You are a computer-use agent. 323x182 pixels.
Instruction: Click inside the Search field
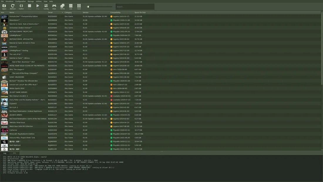(135, 6)
